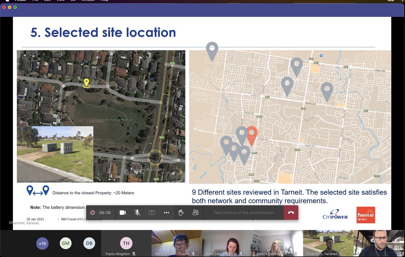Viewport: 405px width, 257px height.
Task: Click the yellow minimize window button
Action: click(x=9, y=7)
